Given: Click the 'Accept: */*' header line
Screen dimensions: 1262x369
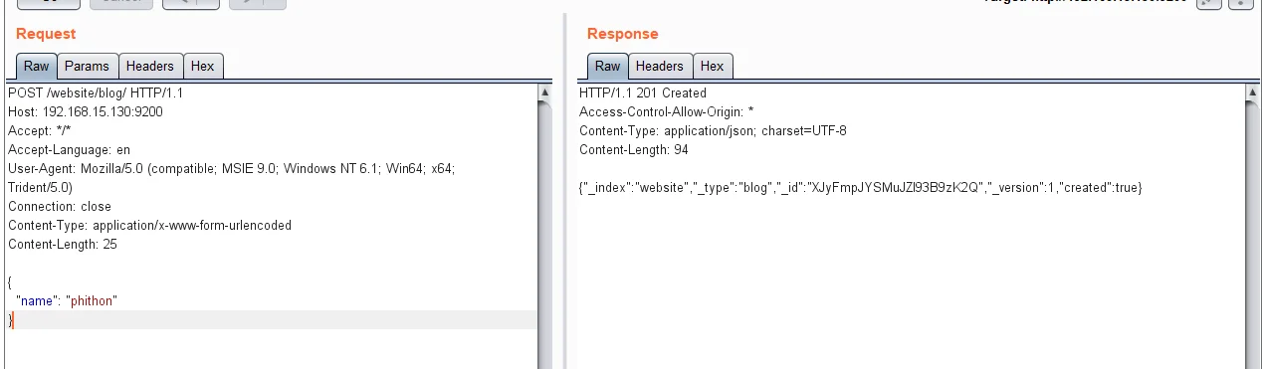Looking at the screenshot, I should point(40,130).
